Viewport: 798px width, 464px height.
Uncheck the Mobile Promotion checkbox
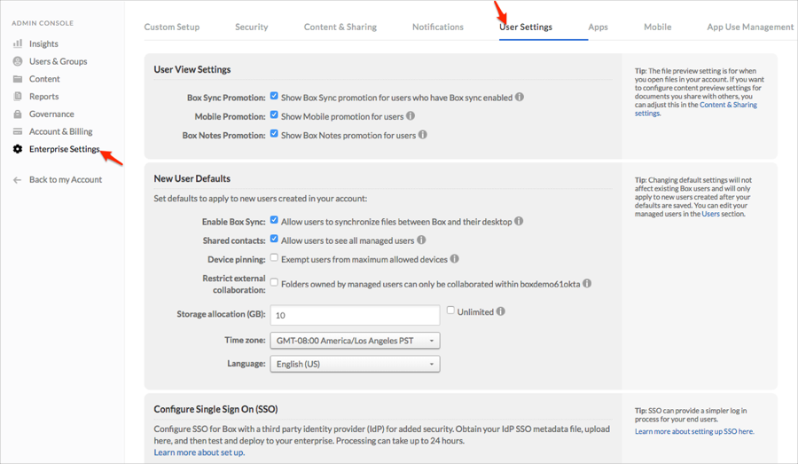click(274, 115)
